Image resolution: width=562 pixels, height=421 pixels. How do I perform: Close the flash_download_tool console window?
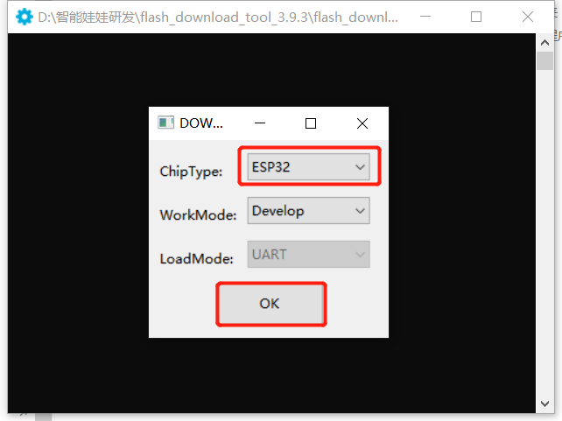pyautogui.click(x=528, y=17)
